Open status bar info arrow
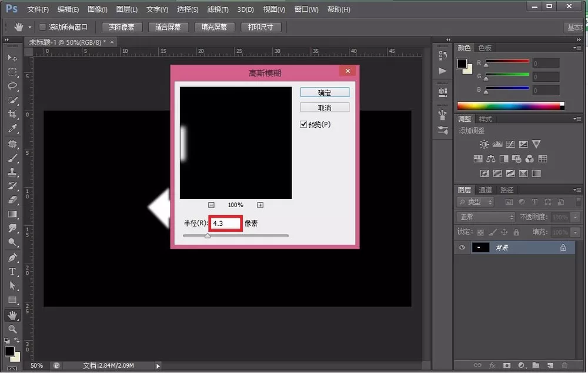 tap(158, 366)
